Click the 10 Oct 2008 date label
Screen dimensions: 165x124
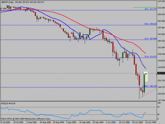click(124, 122)
